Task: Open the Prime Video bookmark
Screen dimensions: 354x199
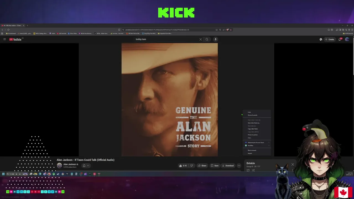Action: [72, 33]
